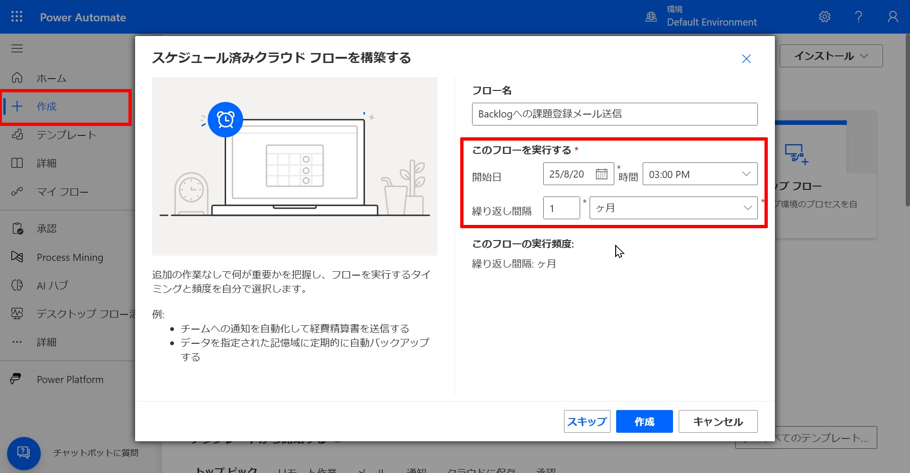
Task: Open the settings gear icon
Action: point(825,17)
